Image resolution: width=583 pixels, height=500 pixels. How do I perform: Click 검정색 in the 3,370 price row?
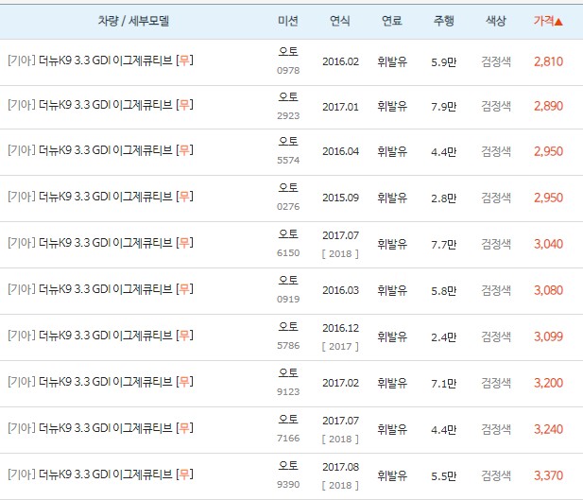(x=496, y=475)
